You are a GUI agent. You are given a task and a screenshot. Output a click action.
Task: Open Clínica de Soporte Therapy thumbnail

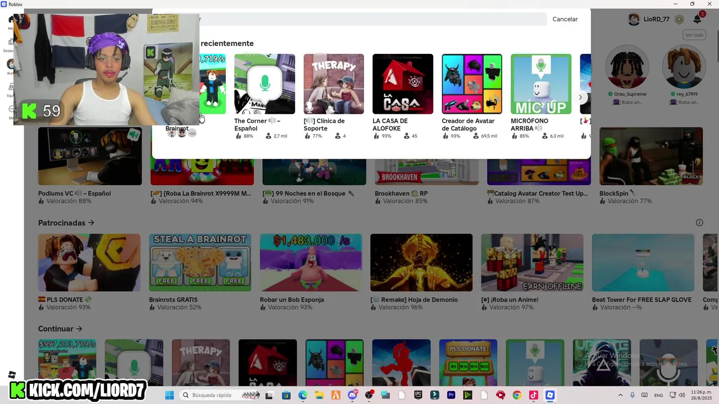(x=334, y=84)
